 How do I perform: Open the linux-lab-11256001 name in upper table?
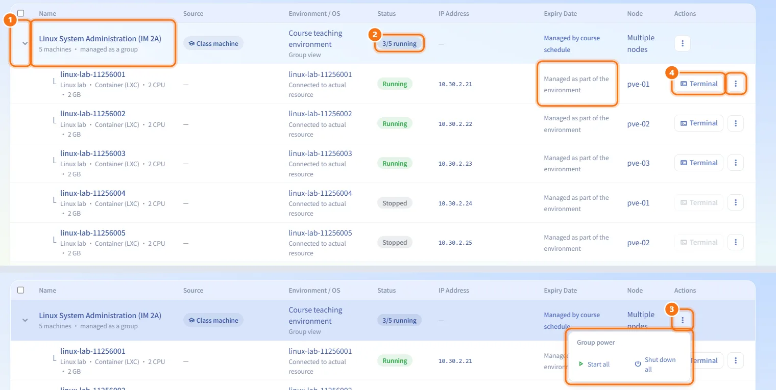pos(93,74)
